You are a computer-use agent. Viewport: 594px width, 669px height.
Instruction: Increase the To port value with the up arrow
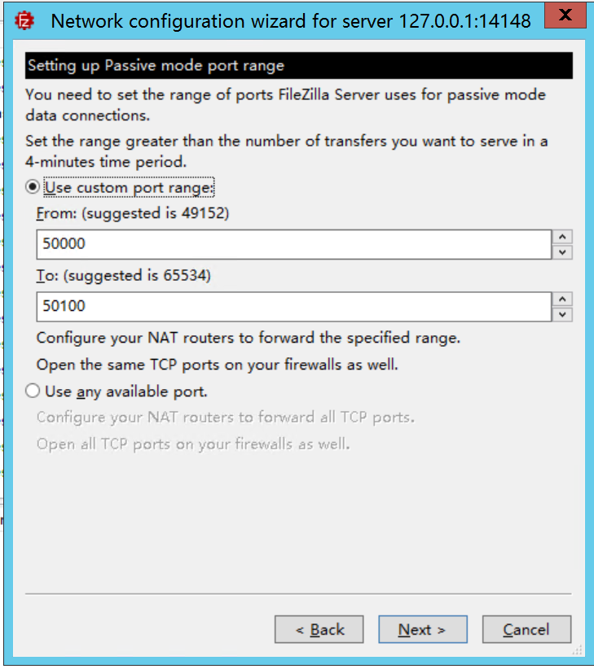tap(562, 299)
